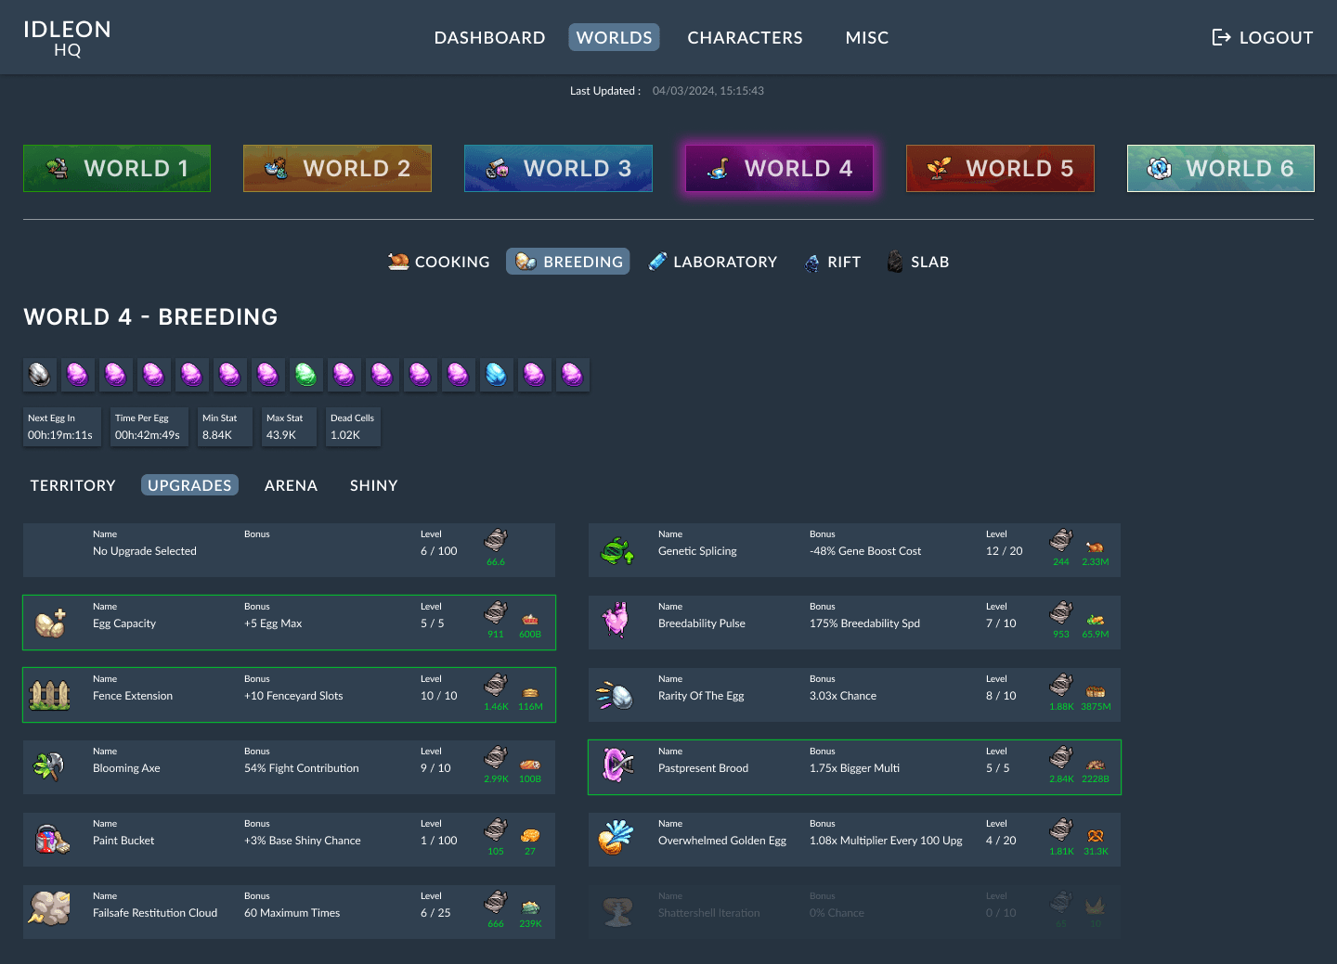Click the Overwhelmed Golden Egg icon
Screen dimensions: 1337x964
(616, 838)
